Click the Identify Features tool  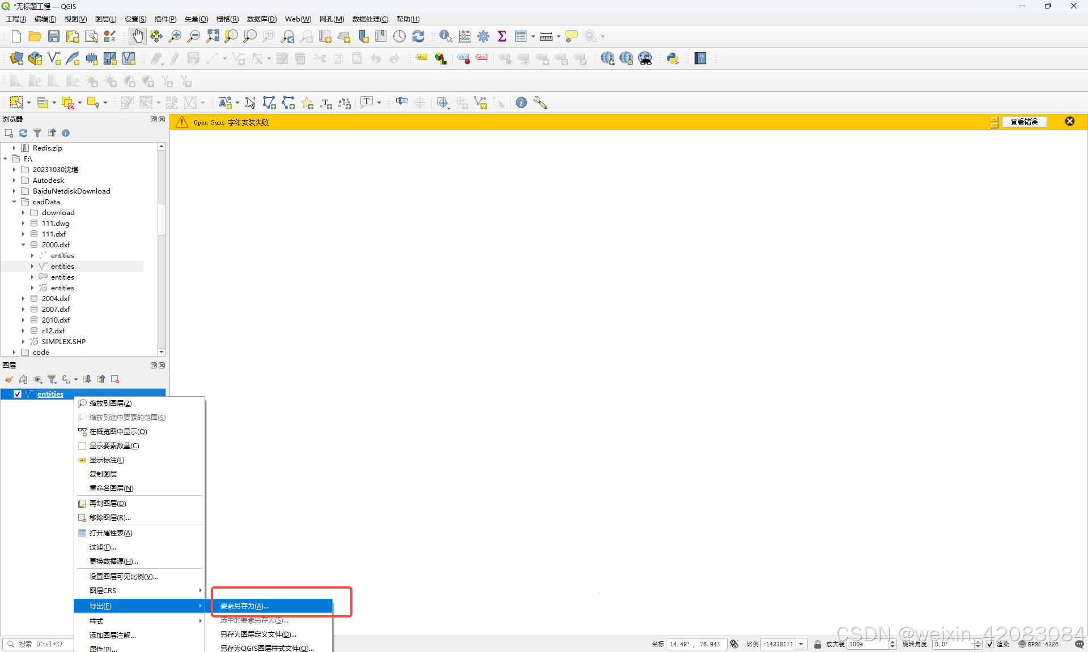click(445, 37)
